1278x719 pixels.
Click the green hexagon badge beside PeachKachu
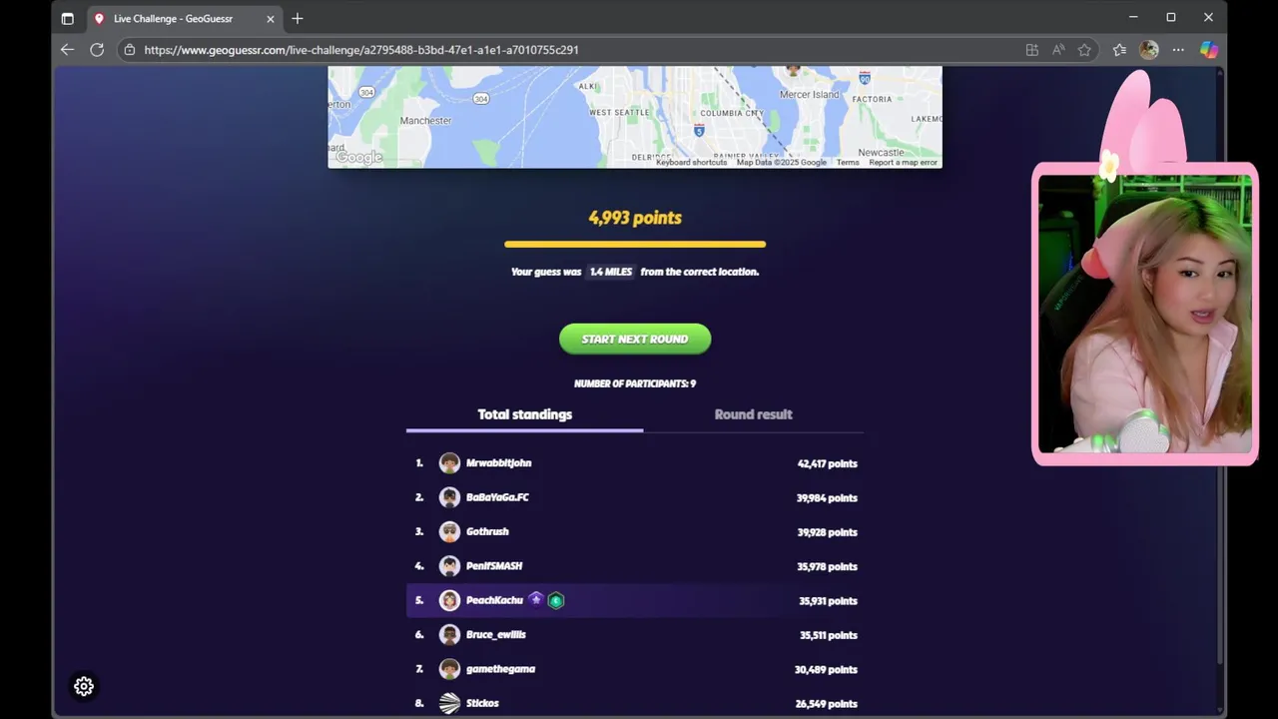556,600
